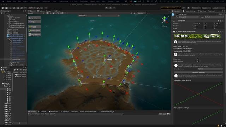Screen dimensions: 226x127
Task: Click the Pause button
Action: point(111,8)
